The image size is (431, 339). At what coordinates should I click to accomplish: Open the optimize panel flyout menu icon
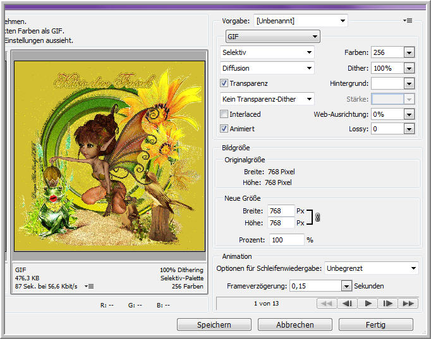coord(408,21)
